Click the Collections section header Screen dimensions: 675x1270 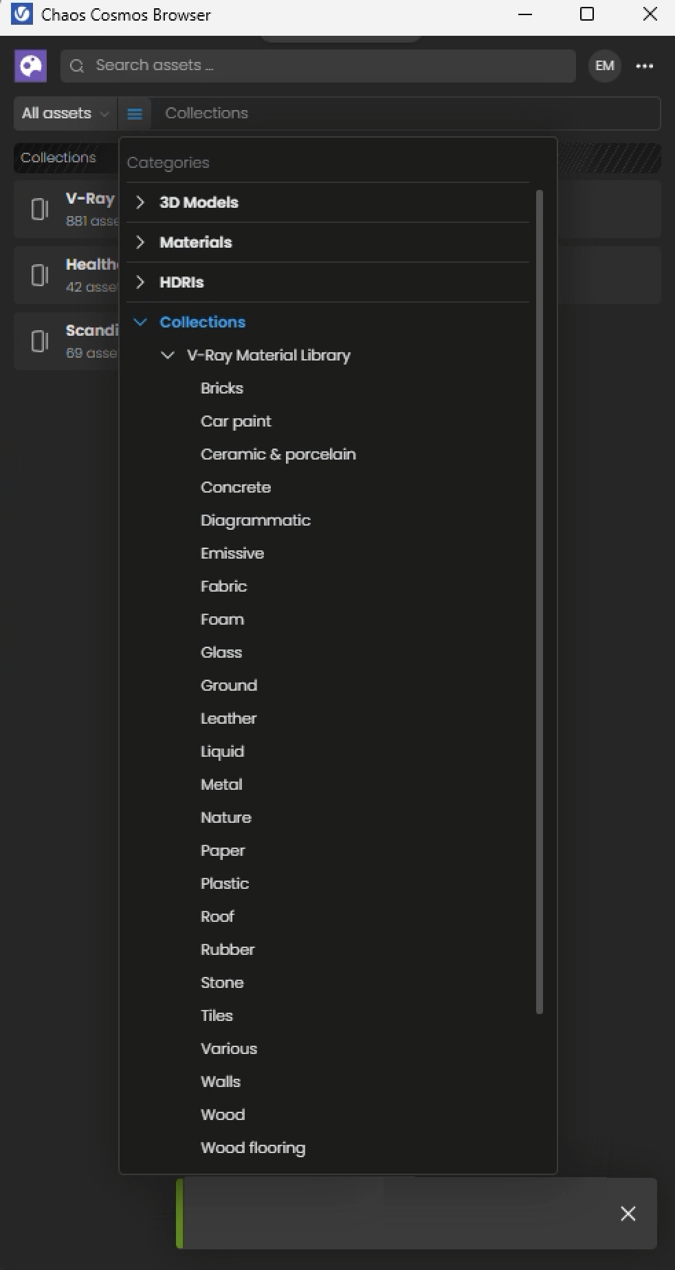58,158
